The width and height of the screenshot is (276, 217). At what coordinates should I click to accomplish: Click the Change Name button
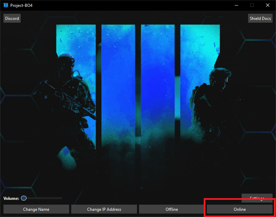pyautogui.click(x=36, y=209)
